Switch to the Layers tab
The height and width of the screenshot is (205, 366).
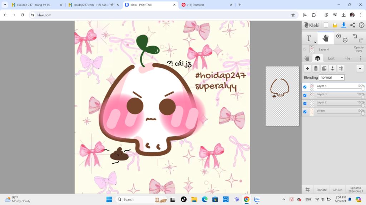[x=317, y=58]
